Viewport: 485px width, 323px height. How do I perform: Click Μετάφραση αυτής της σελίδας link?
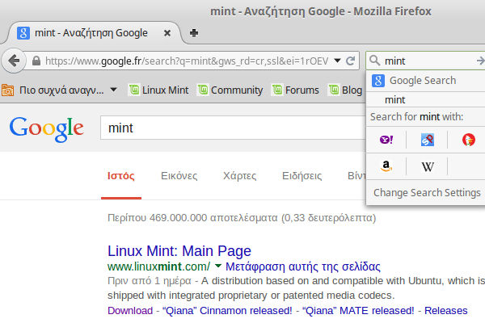tap(303, 266)
